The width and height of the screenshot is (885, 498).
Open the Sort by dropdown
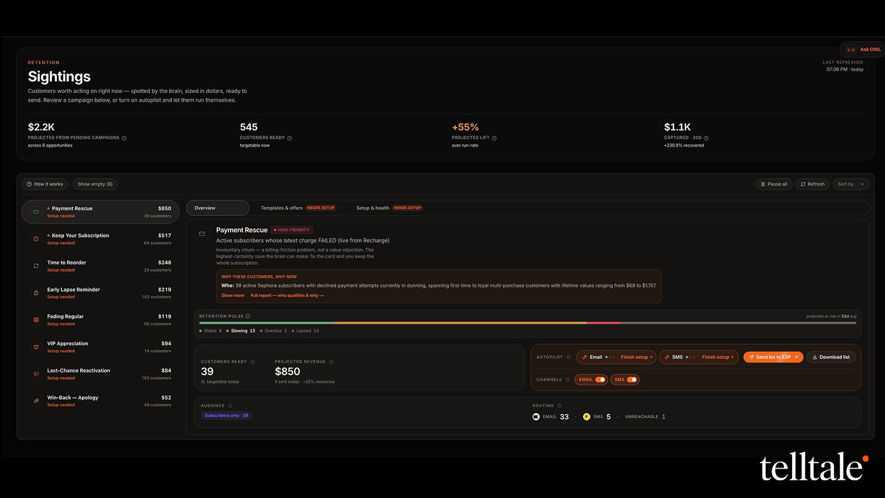[x=851, y=184]
